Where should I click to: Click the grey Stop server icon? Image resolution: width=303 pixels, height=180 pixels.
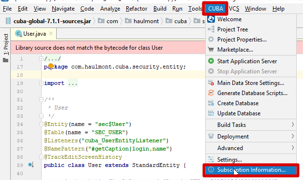[211, 71]
